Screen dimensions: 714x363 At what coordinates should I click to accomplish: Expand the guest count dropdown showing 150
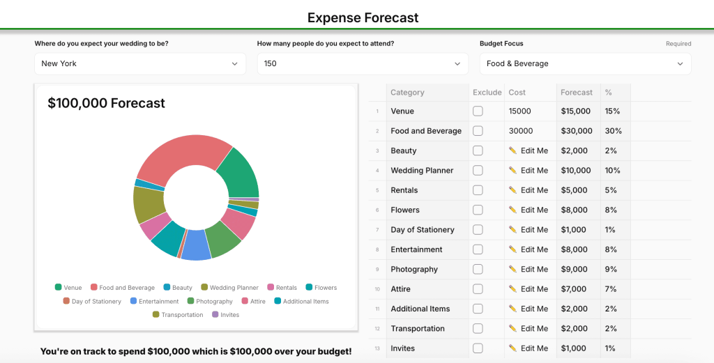pos(362,63)
